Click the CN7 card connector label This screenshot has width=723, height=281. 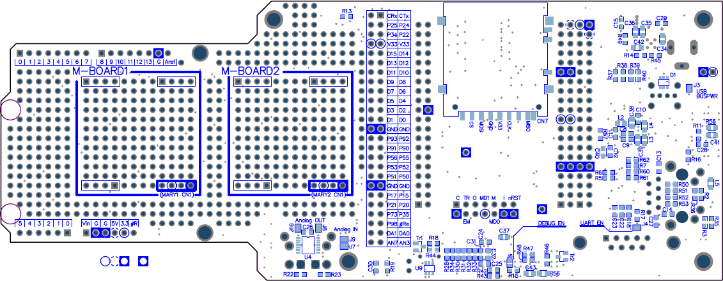pos(543,121)
